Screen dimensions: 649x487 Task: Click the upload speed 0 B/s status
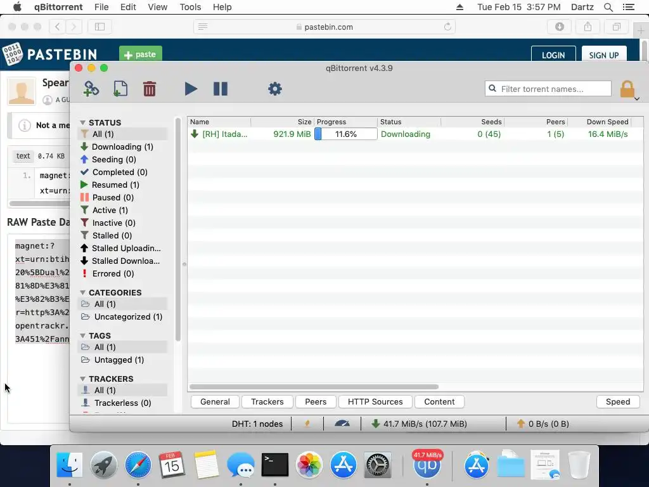[x=543, y=424]
